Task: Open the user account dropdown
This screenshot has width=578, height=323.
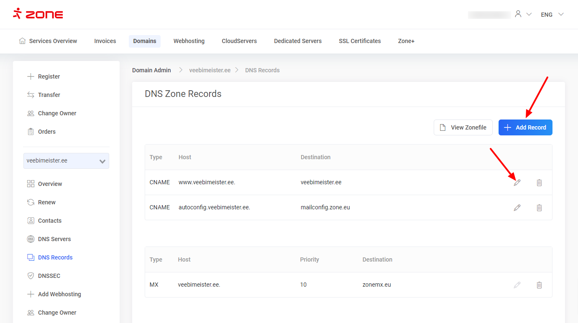Action: pos(523,14)
